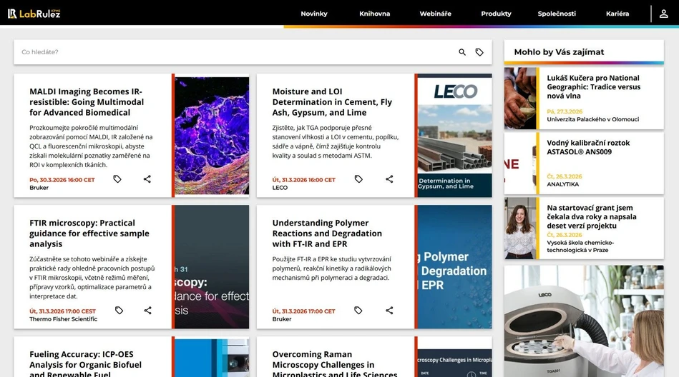Click MALDI purple tissue image thumbnail
The image size is (679, 377).
point(212,136)
